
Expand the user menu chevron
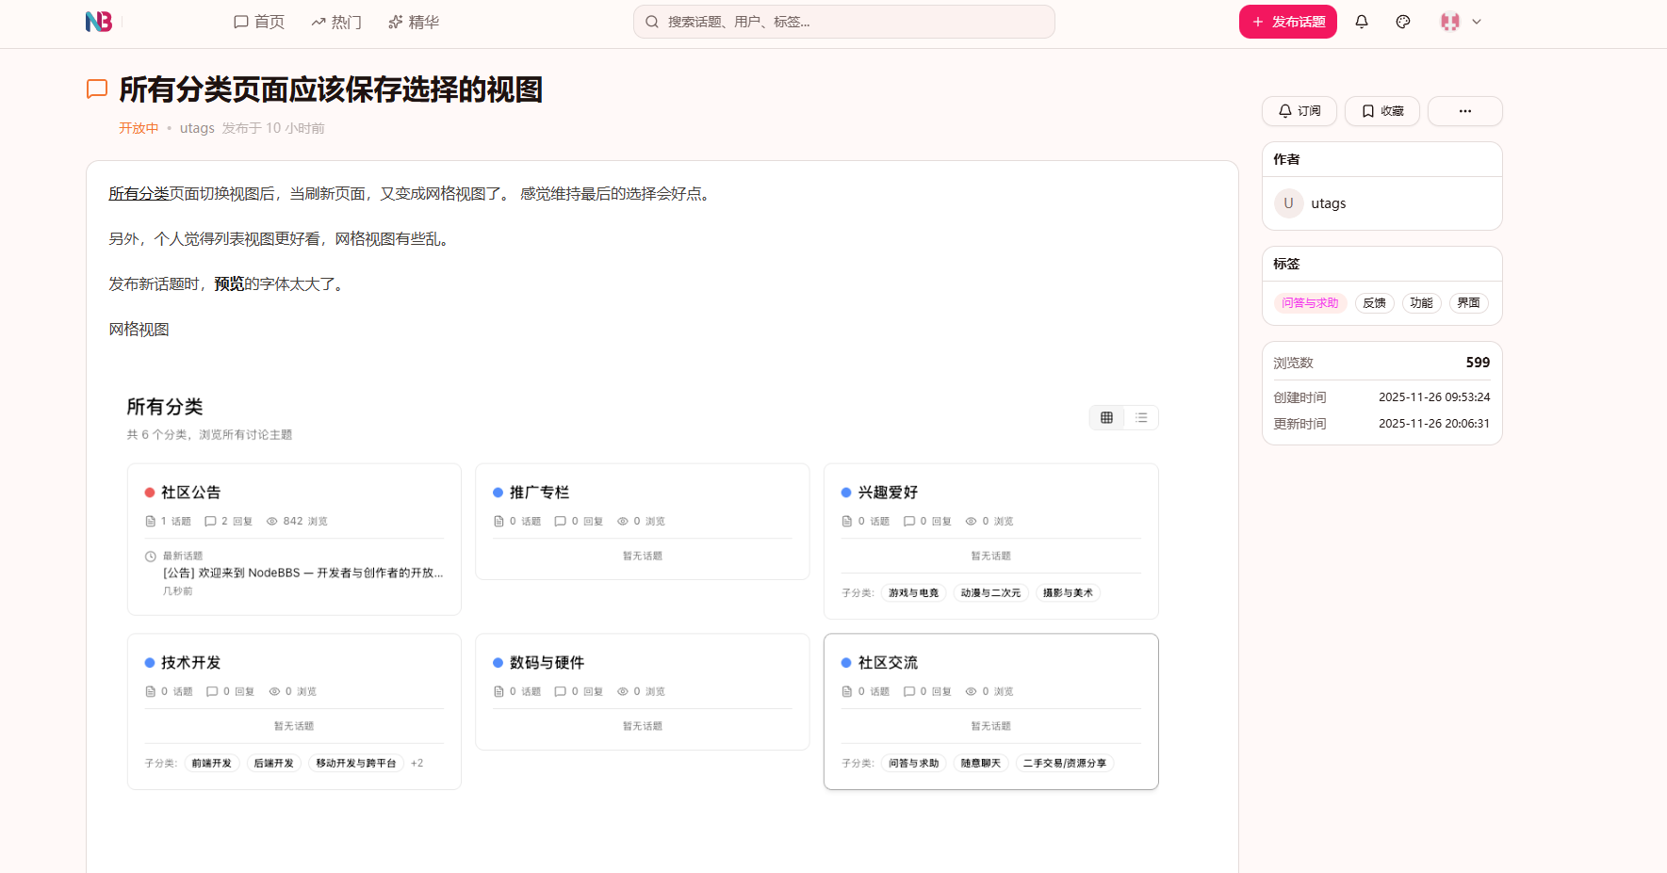[1477, 22]
